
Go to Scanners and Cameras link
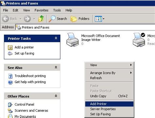(31, 111)
